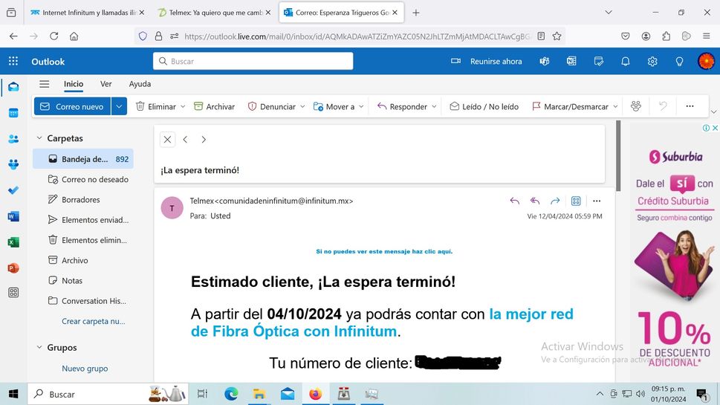The image size is (720, 405).
Task: Reply to the Telmex message arrow icon
Action: coord(515,201)
